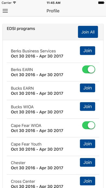Tap the battery icon in status bar

(101, 3)
